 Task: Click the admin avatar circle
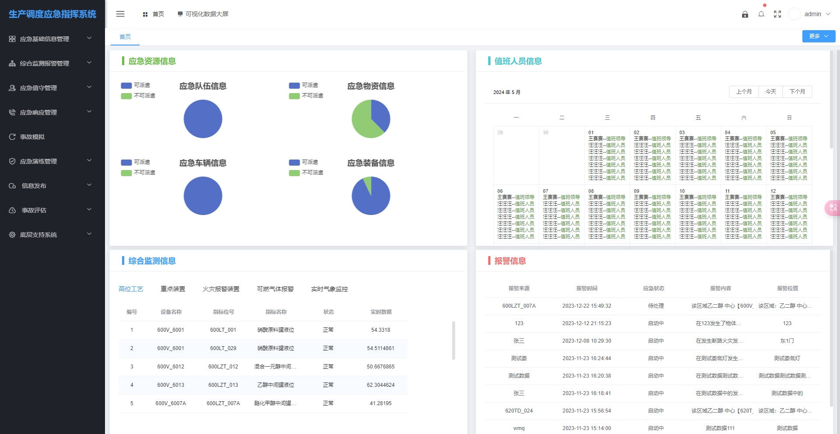[x=794, y=14]
